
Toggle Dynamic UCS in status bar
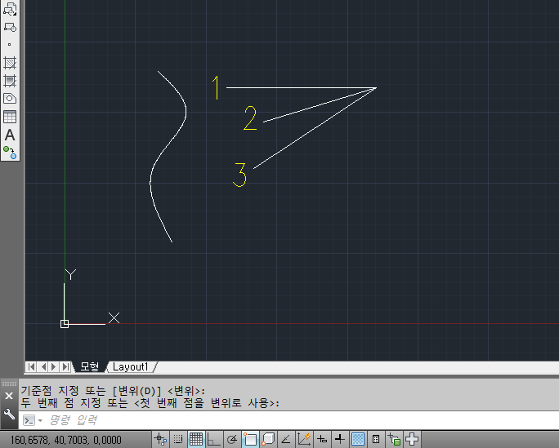pyautogui.click(x=304, y=440)
